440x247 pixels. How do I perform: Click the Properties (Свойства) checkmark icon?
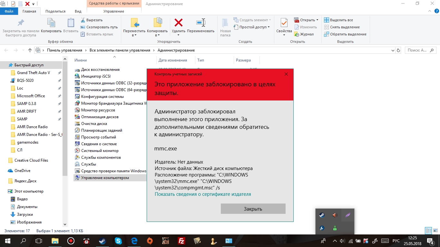tap(284, 23)
